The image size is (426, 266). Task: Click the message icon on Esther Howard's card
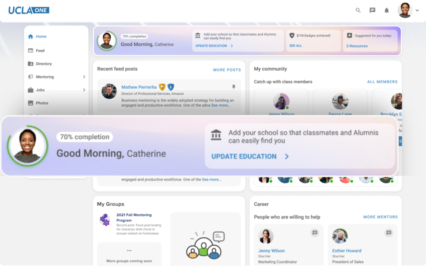coord(389,233)
